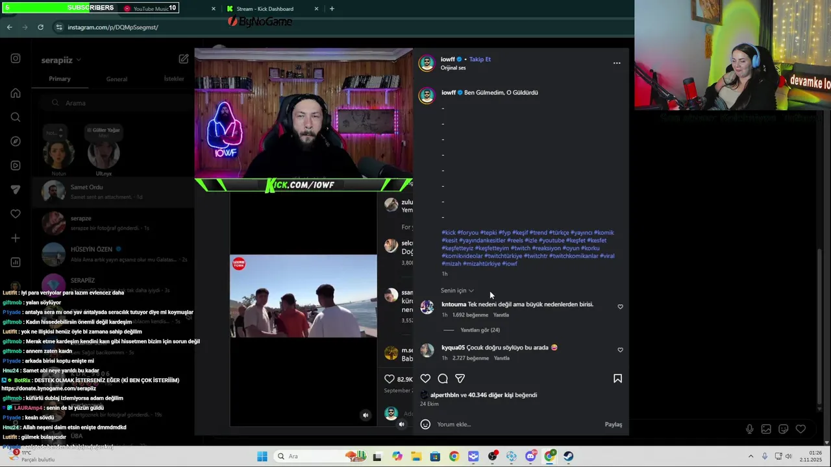
Task: Click the add image icon in chat
Action: pyautogui.click(x=766, y=429)
